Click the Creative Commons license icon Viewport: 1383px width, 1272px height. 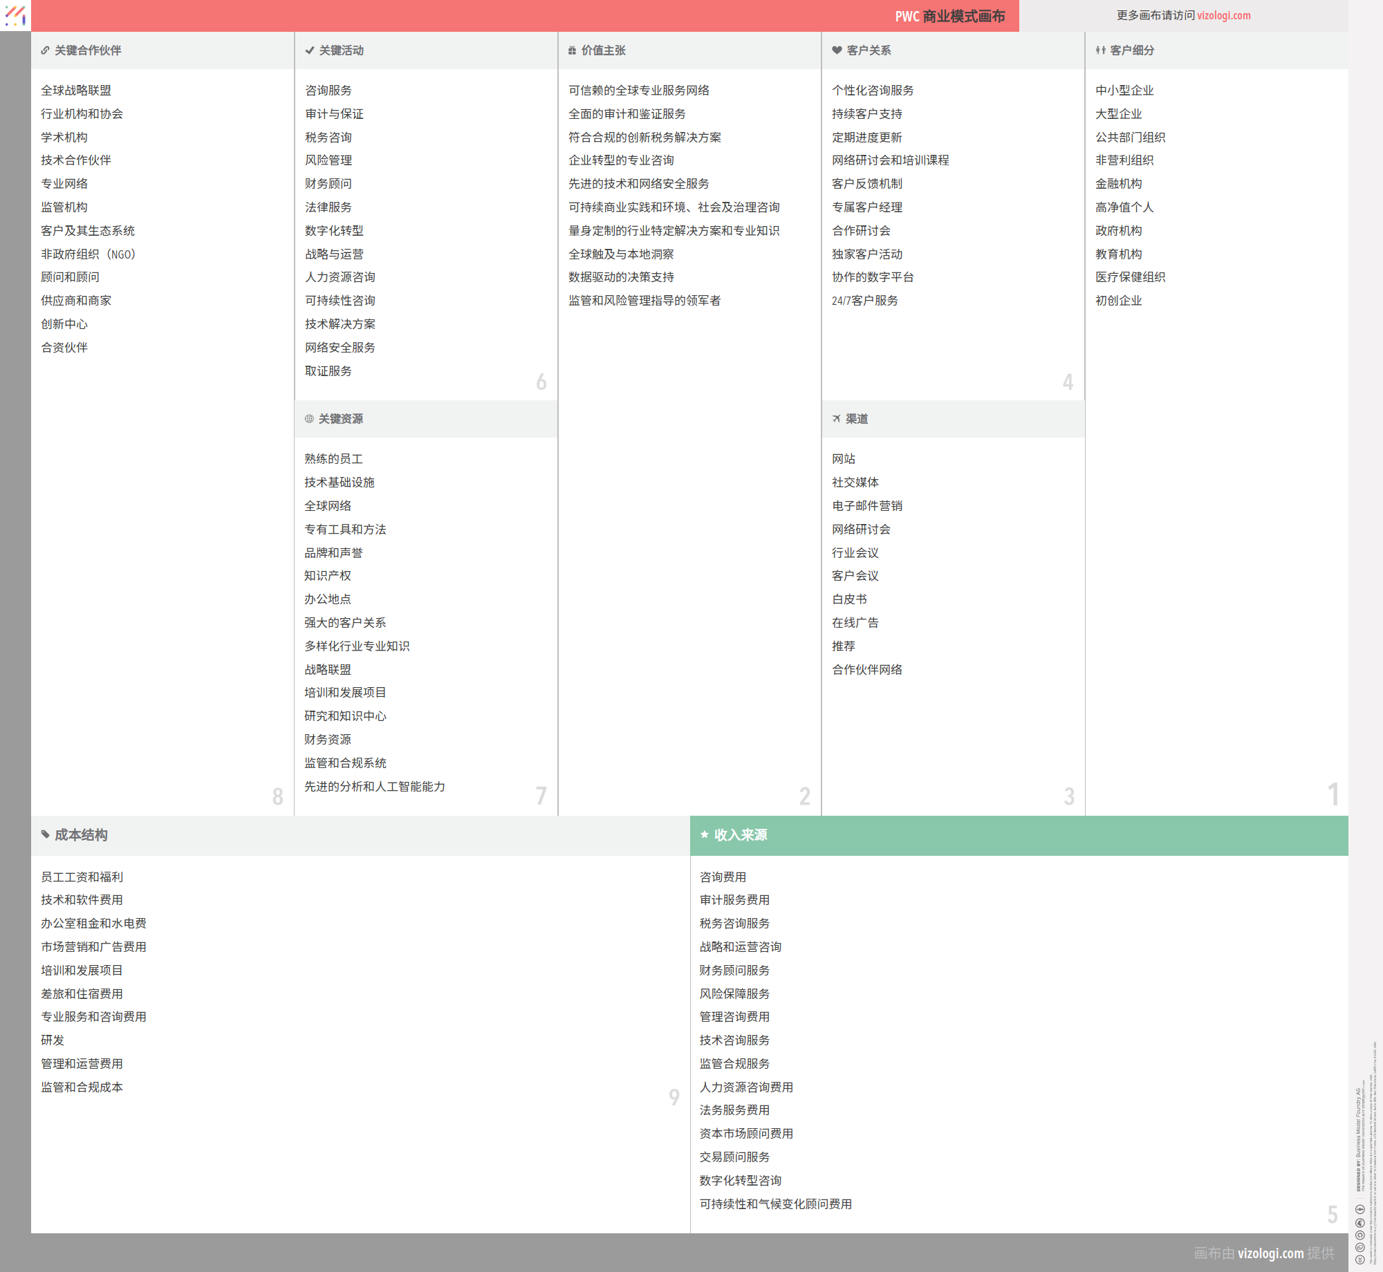(1360, 1260)
